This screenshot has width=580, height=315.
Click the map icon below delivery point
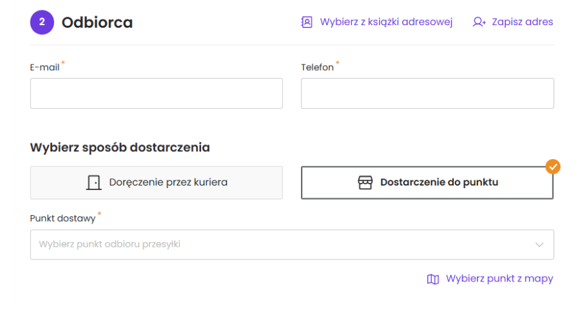click(433, 279)
